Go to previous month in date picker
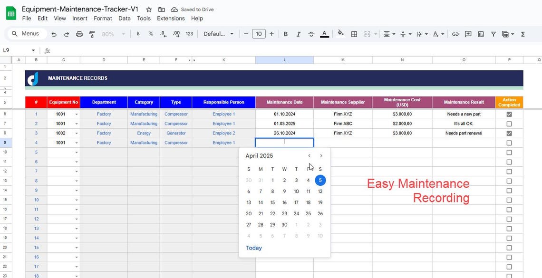 pos(310,156)
